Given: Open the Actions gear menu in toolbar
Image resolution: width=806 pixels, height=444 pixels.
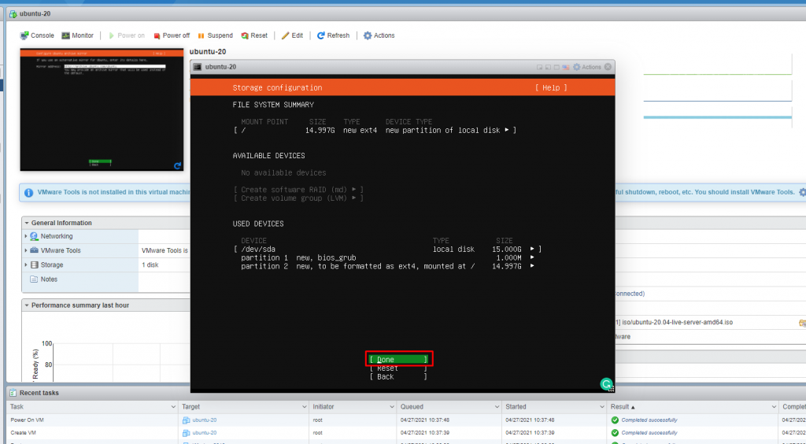Looking at the screenshot, I should pyautogui.click(x=379, y=35).
